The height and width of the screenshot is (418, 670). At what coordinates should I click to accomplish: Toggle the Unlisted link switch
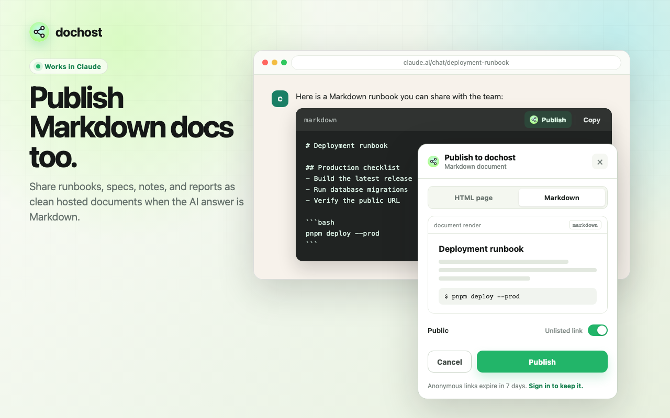click(598, 330)
